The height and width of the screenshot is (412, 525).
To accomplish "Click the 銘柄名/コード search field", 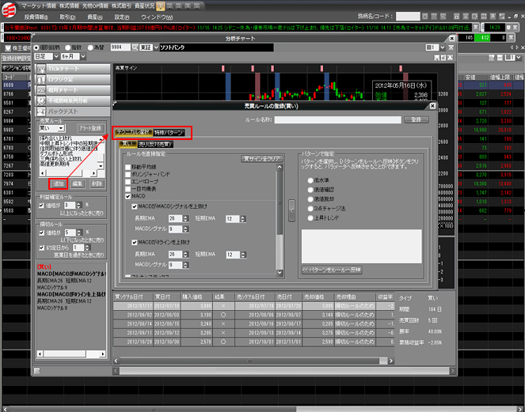I will (408, 16).
